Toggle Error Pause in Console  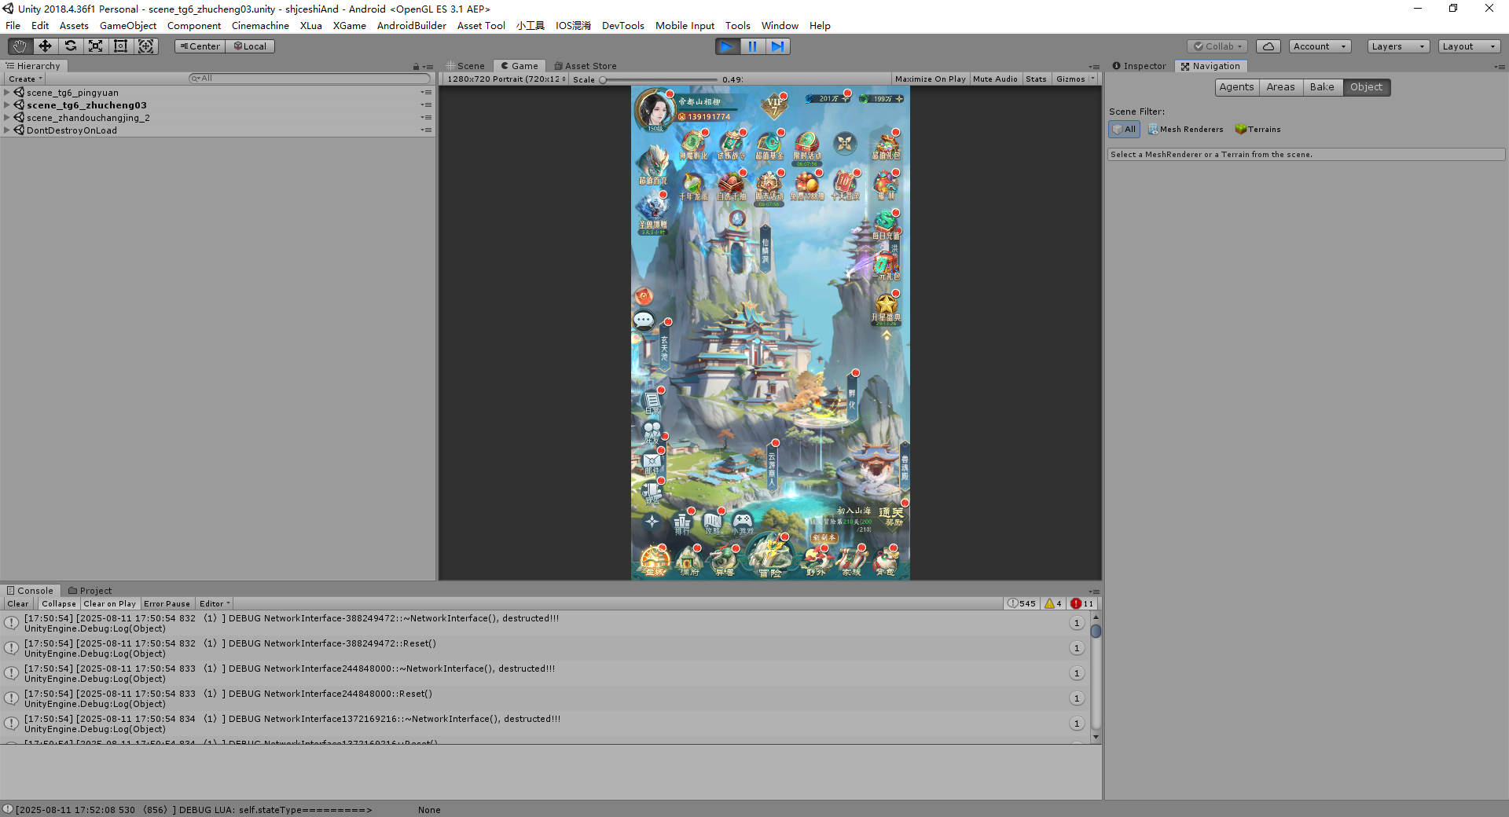167,603
